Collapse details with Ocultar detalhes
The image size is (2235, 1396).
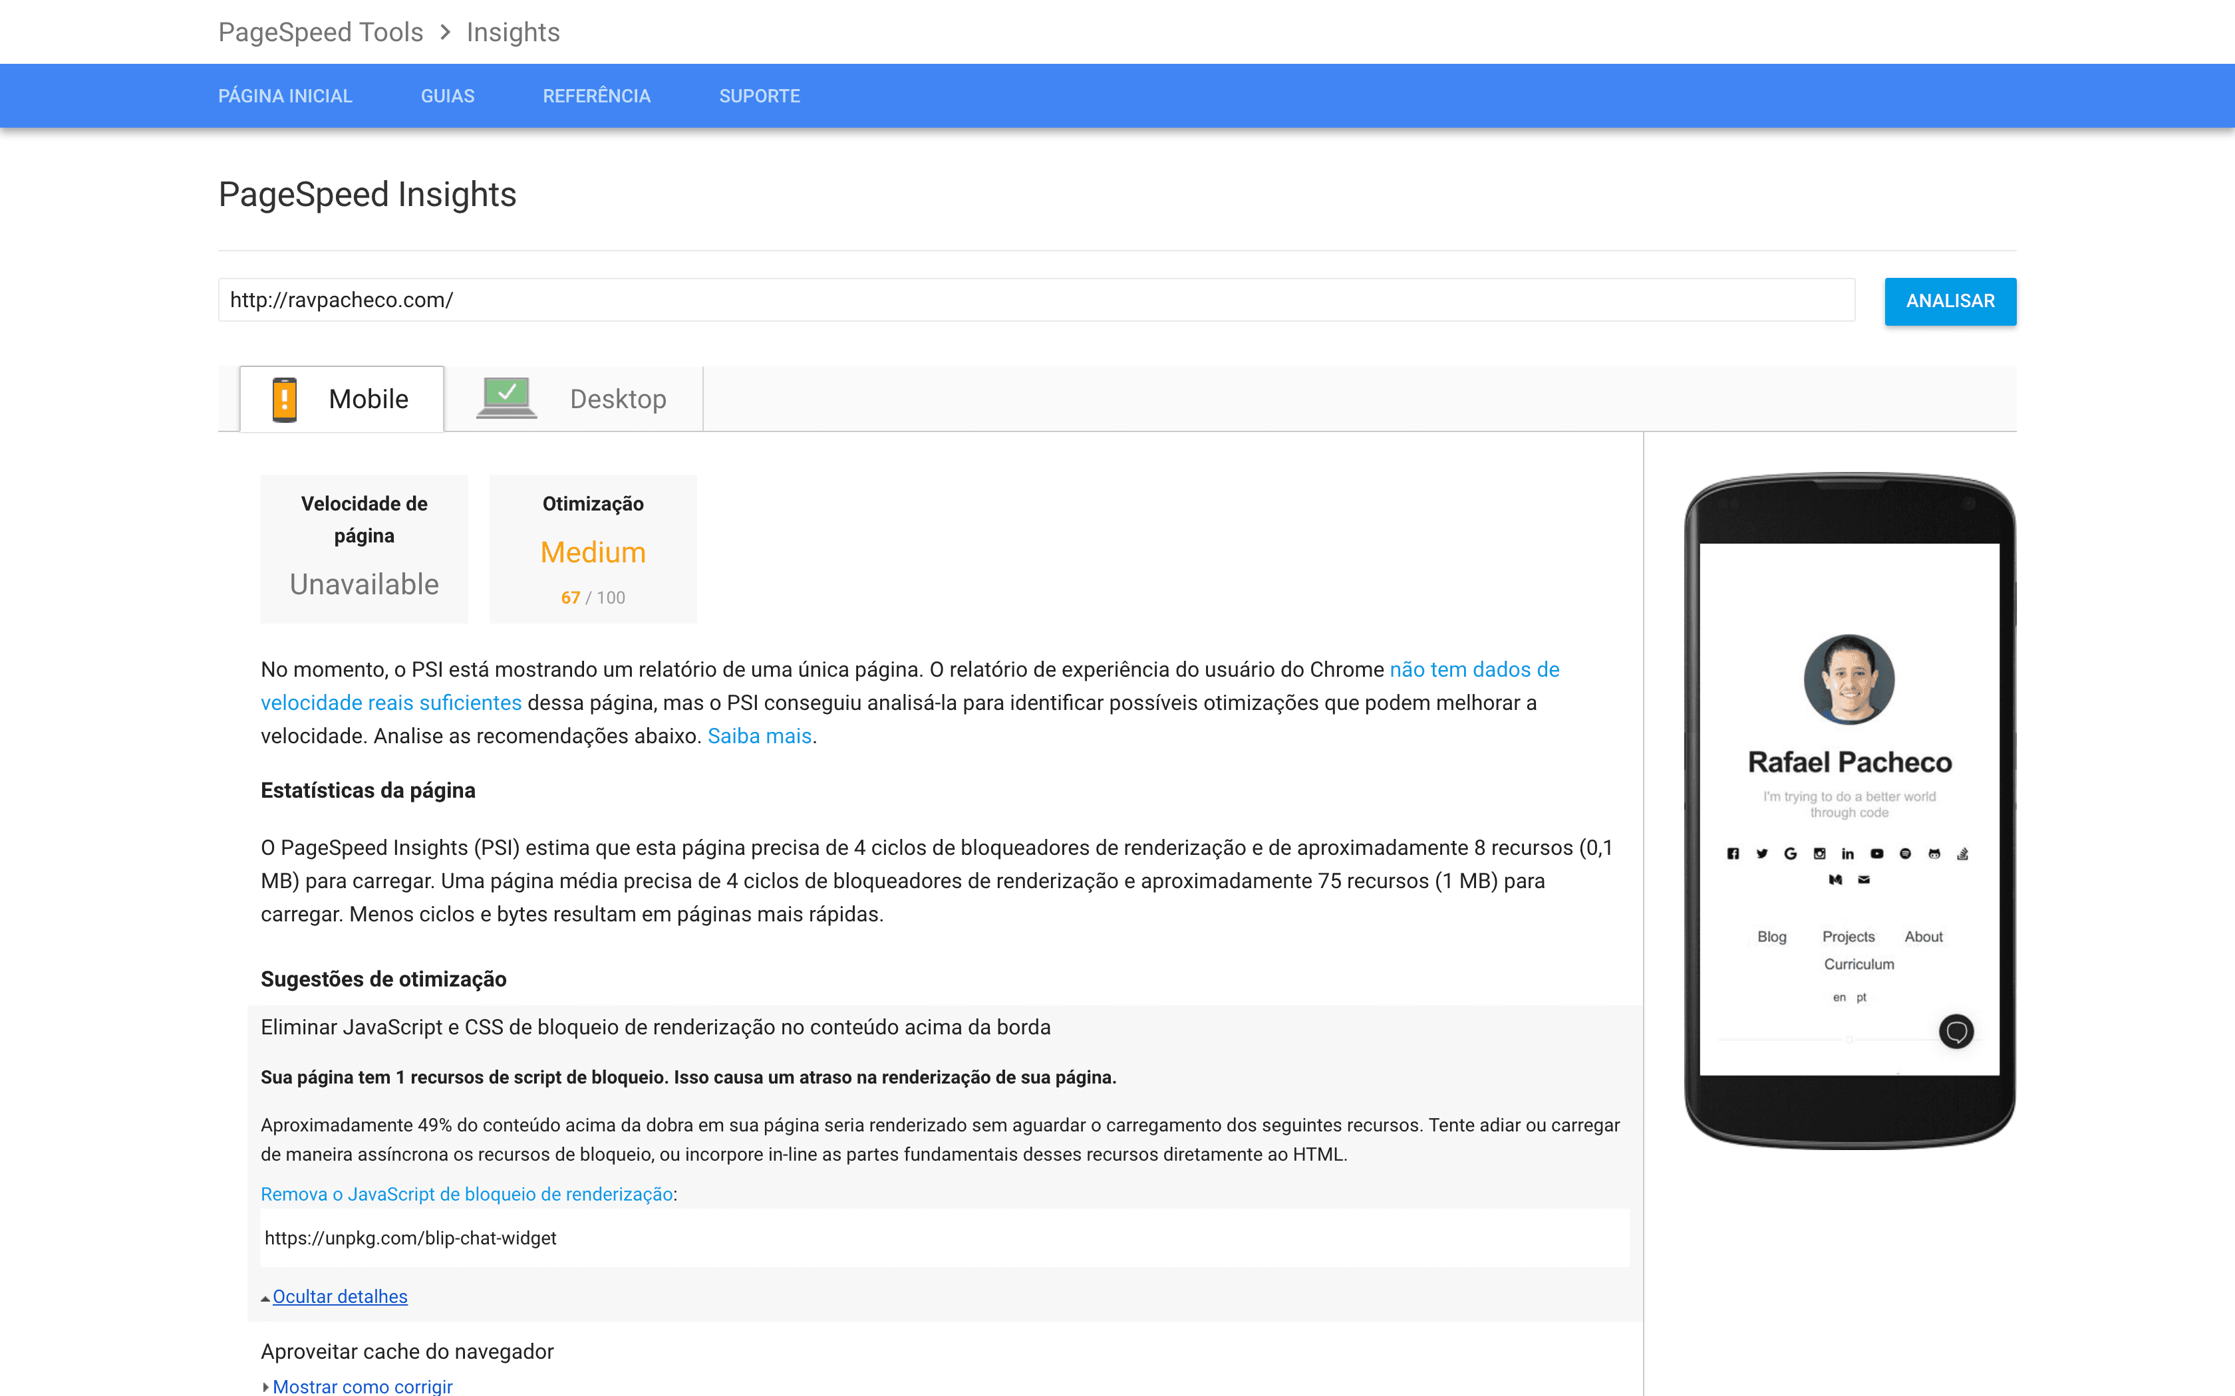coord(339,1296)
